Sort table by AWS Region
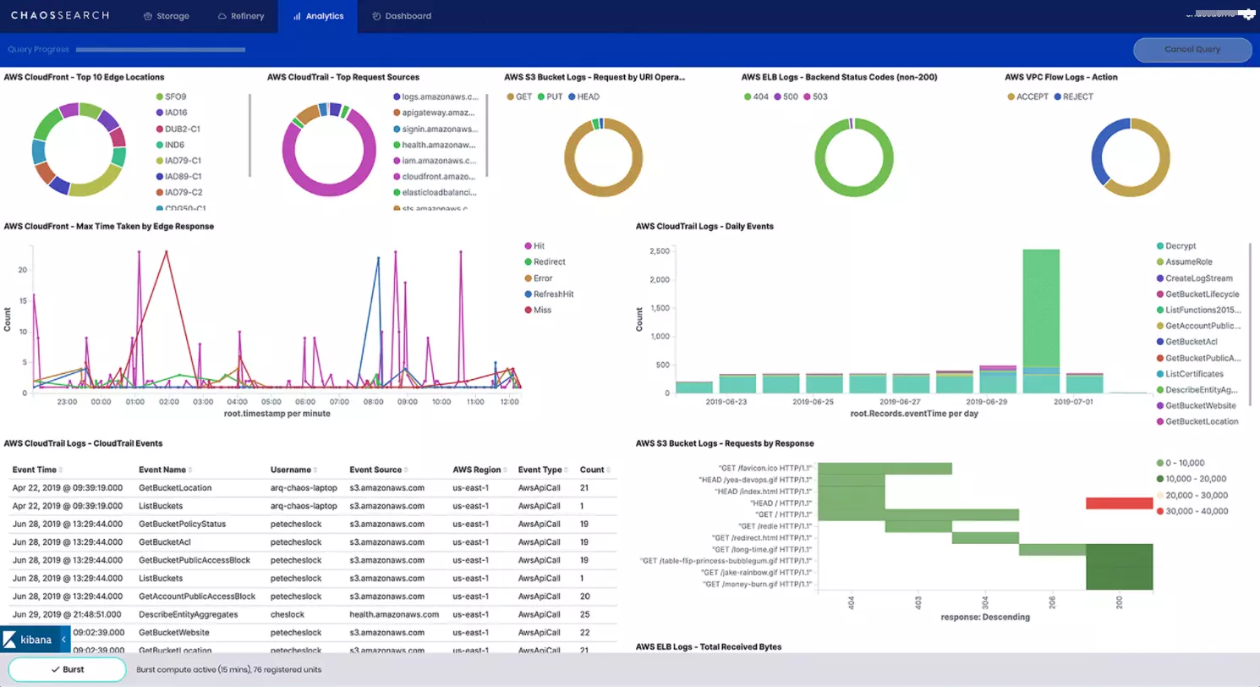Image resolution: width=1260 pixels, height=687 pixels. coord(479,470)
